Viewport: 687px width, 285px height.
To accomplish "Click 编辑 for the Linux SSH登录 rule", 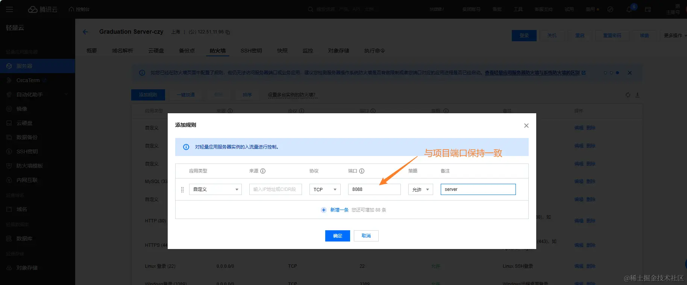I will pyautogui.click(x=579, y=266).
